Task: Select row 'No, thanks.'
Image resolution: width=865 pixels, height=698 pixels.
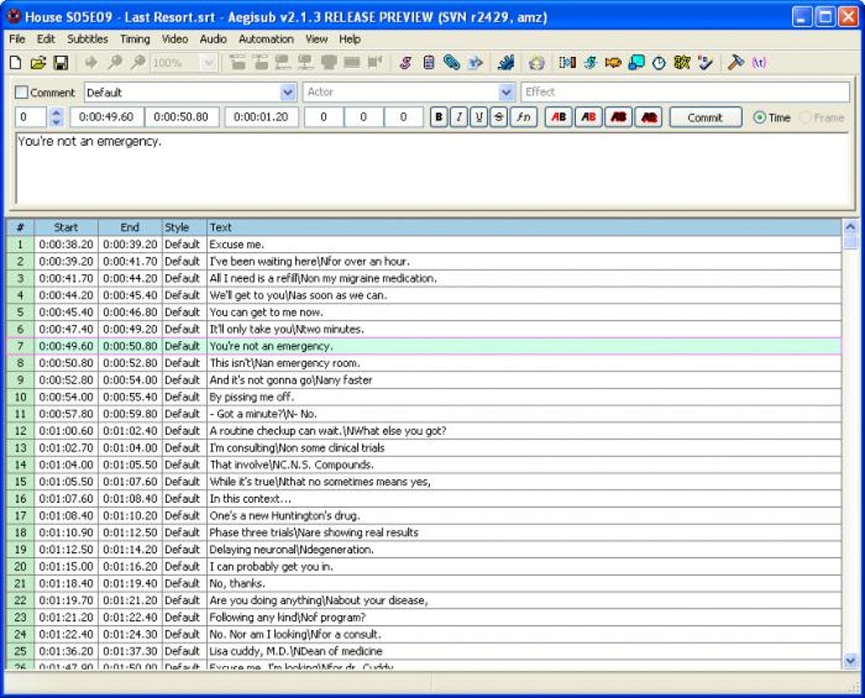Action: pos(424,584)
